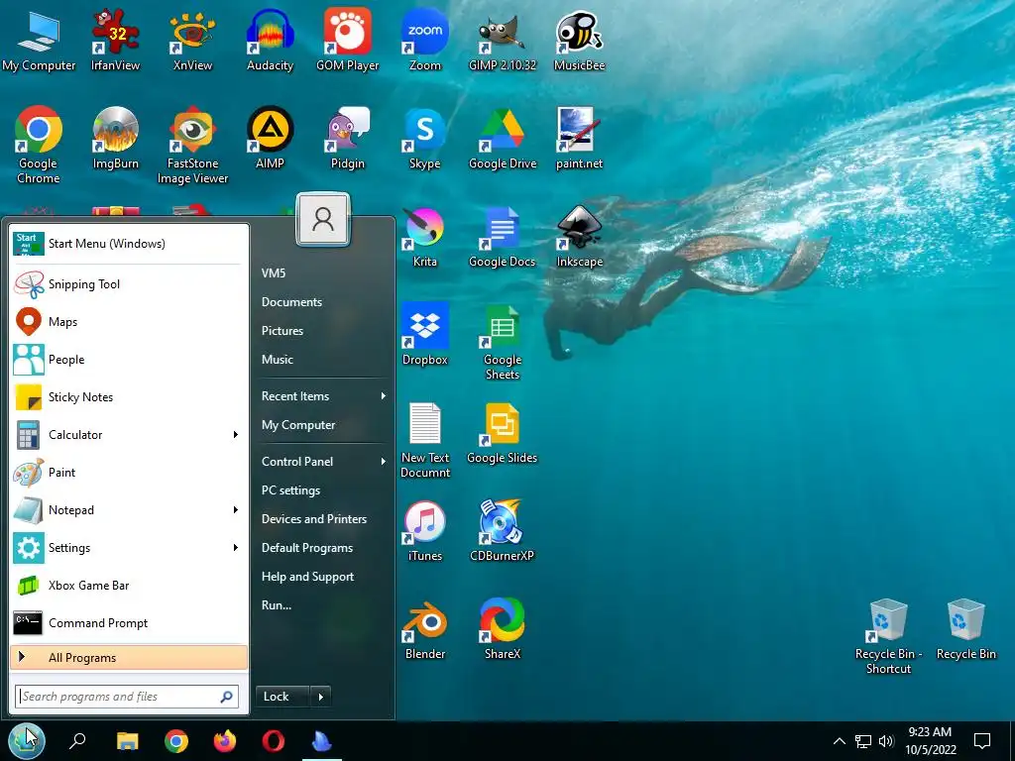Screen dimensions: 1015x761
Task: Select the Krita desktop icon
Action: tap(424, 237)
